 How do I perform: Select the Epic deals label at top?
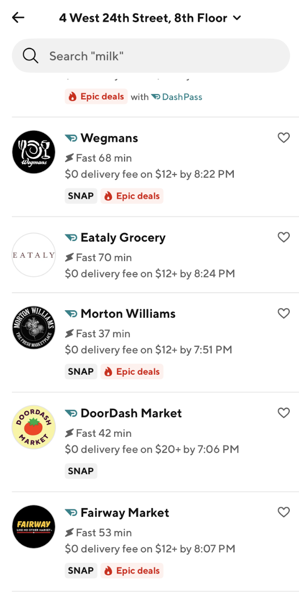point(96,96)
